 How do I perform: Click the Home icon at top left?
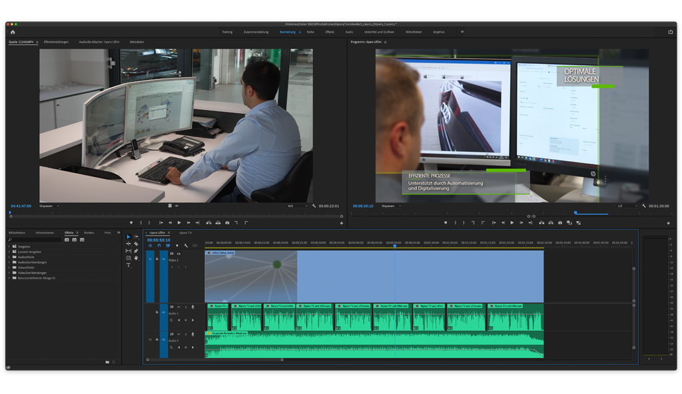[12, 31]
